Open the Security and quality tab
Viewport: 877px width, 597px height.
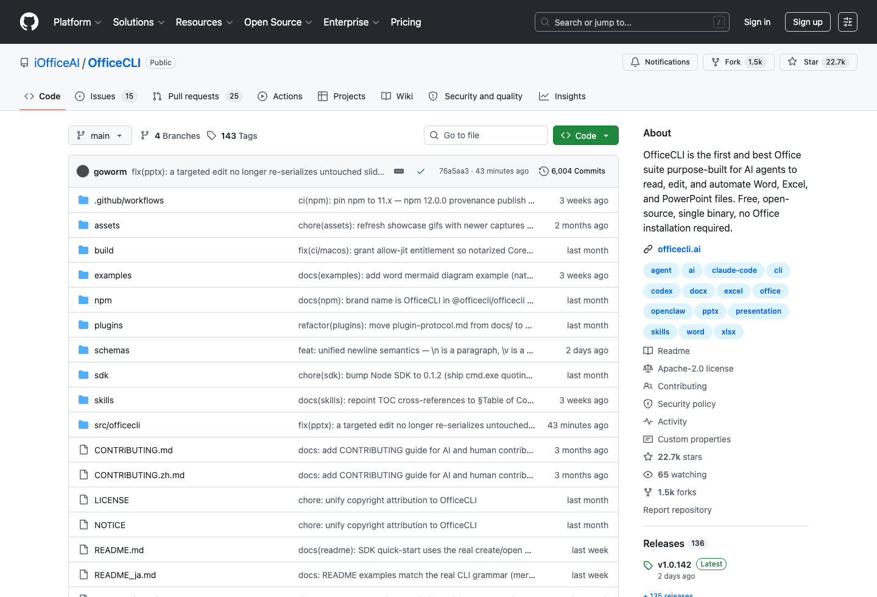coord(476,96)
